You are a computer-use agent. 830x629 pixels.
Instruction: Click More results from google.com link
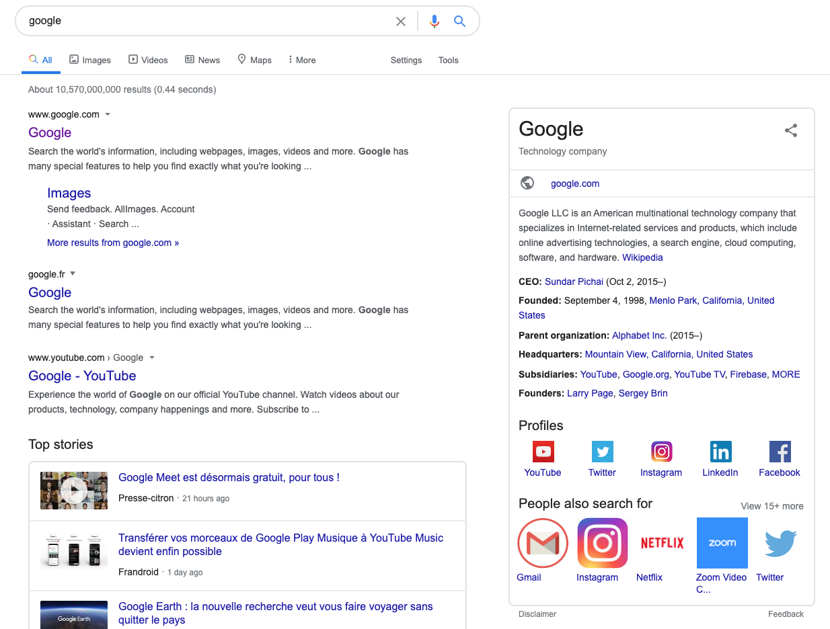(113, 243)
